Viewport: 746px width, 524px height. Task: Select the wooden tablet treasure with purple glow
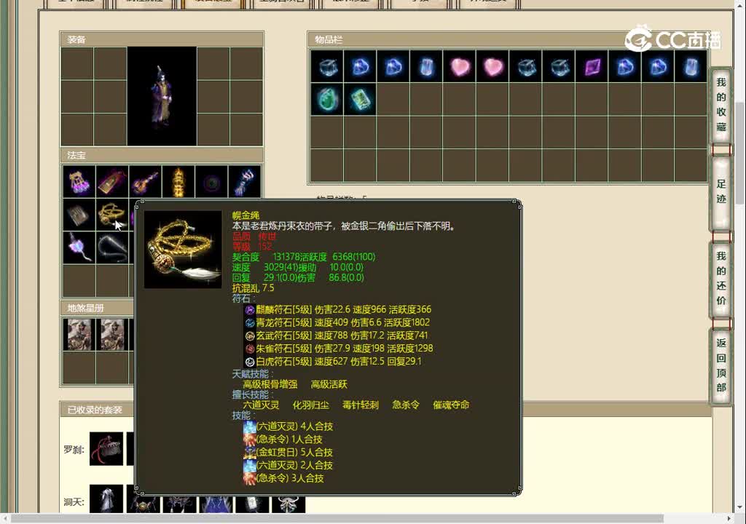111,182
